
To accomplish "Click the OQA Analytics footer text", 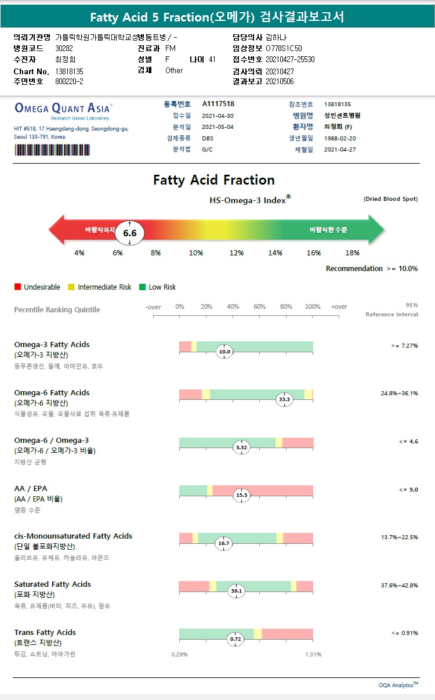I will click(398, 685).
